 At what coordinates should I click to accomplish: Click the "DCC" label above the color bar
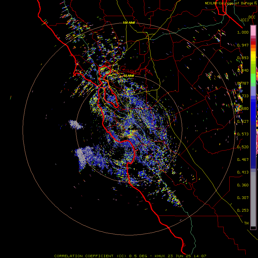(252, 17)
